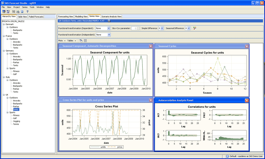Click the first toolbar icon under the File menu
Viewport: 265px width, 159px height.
tap(4, 12)
